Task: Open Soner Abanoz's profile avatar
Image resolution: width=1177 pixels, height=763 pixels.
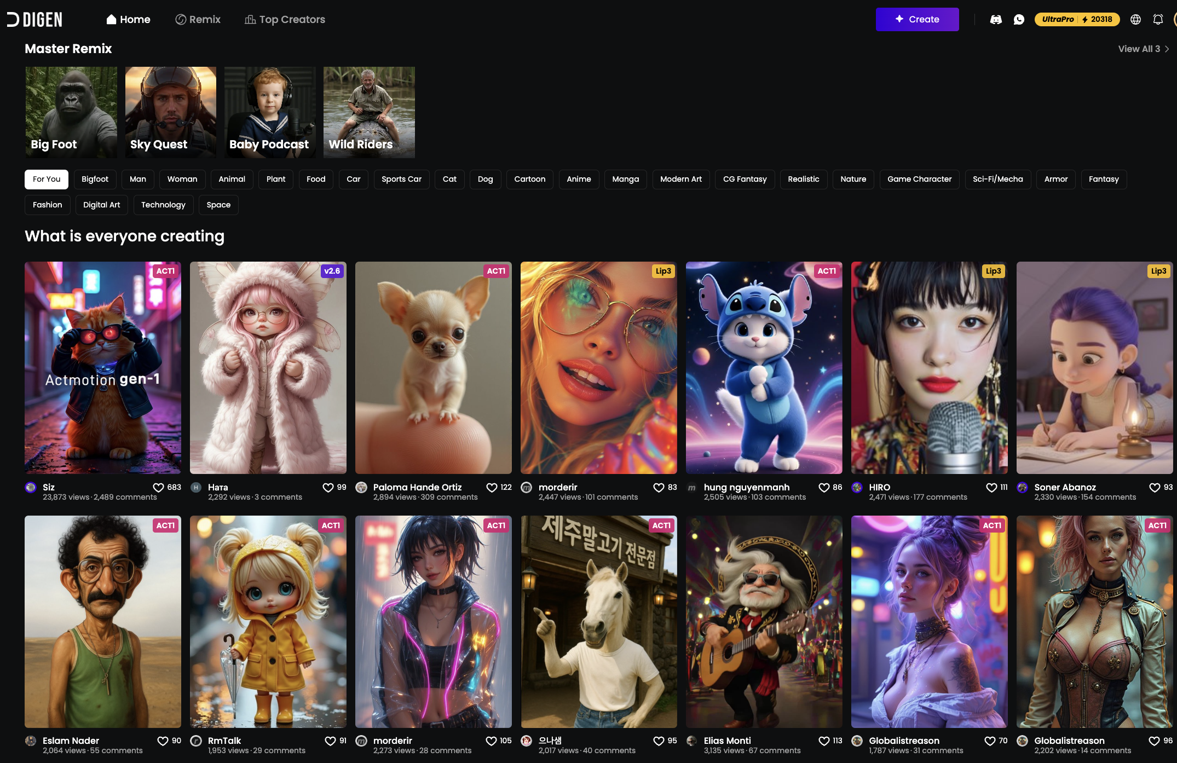Action: [x=1022, y=487]
